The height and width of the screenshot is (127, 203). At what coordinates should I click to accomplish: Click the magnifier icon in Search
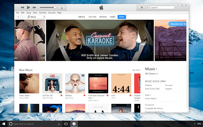pyautogui.click(x=149, y=8)
